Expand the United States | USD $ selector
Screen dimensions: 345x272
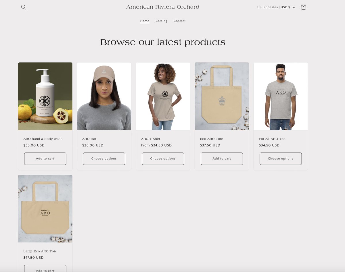coord(276,7)
